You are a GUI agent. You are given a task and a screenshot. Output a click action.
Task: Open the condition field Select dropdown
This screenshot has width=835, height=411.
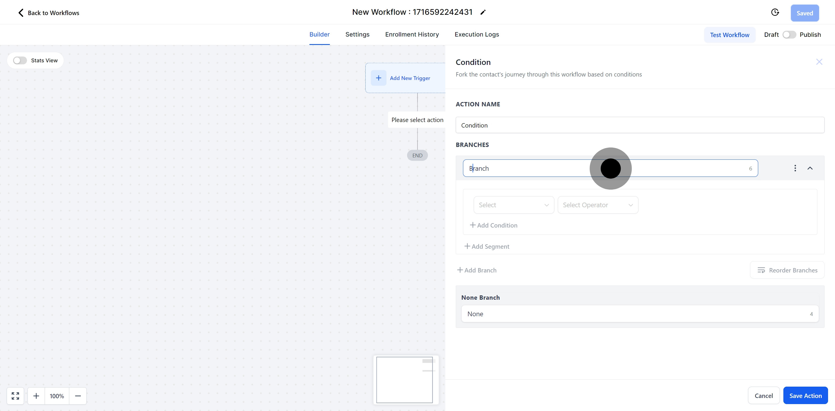513,205
